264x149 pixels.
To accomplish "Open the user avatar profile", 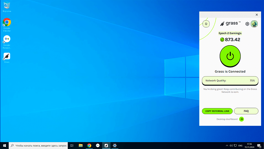I will (x=254, y=24).
